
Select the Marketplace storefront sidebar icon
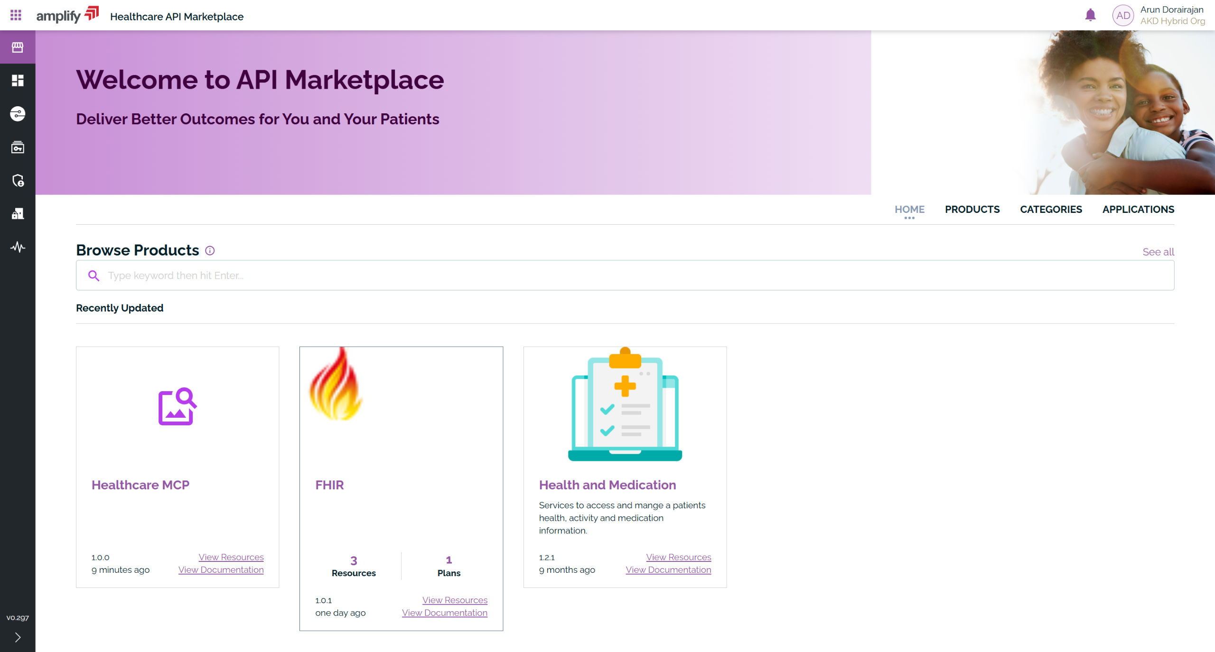[18, 47]
